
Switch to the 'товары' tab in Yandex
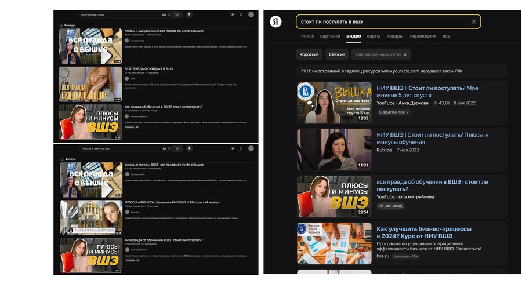click(395, 36)
